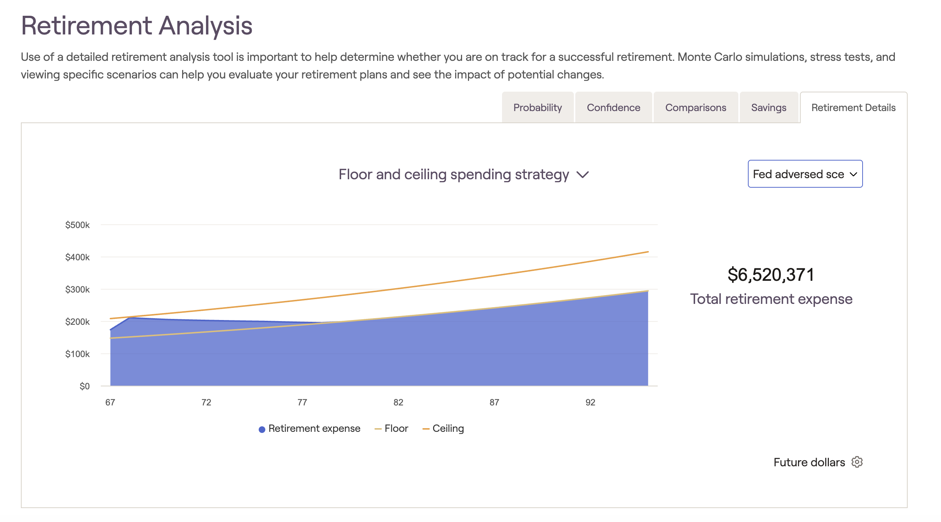Toggle the Retirement expense legend marker
Screen dimensions: 941x522
tap(262, 429)
